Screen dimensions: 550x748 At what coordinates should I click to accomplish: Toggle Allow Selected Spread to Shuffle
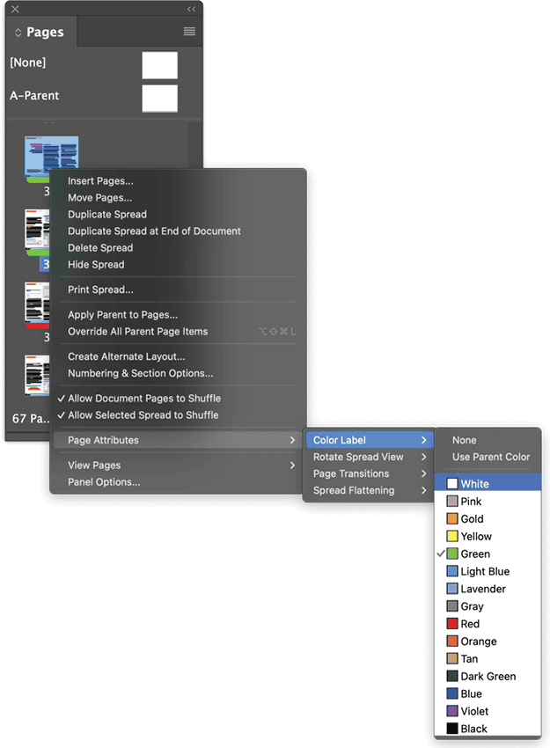pyautogui.click(x=143, y=415)
